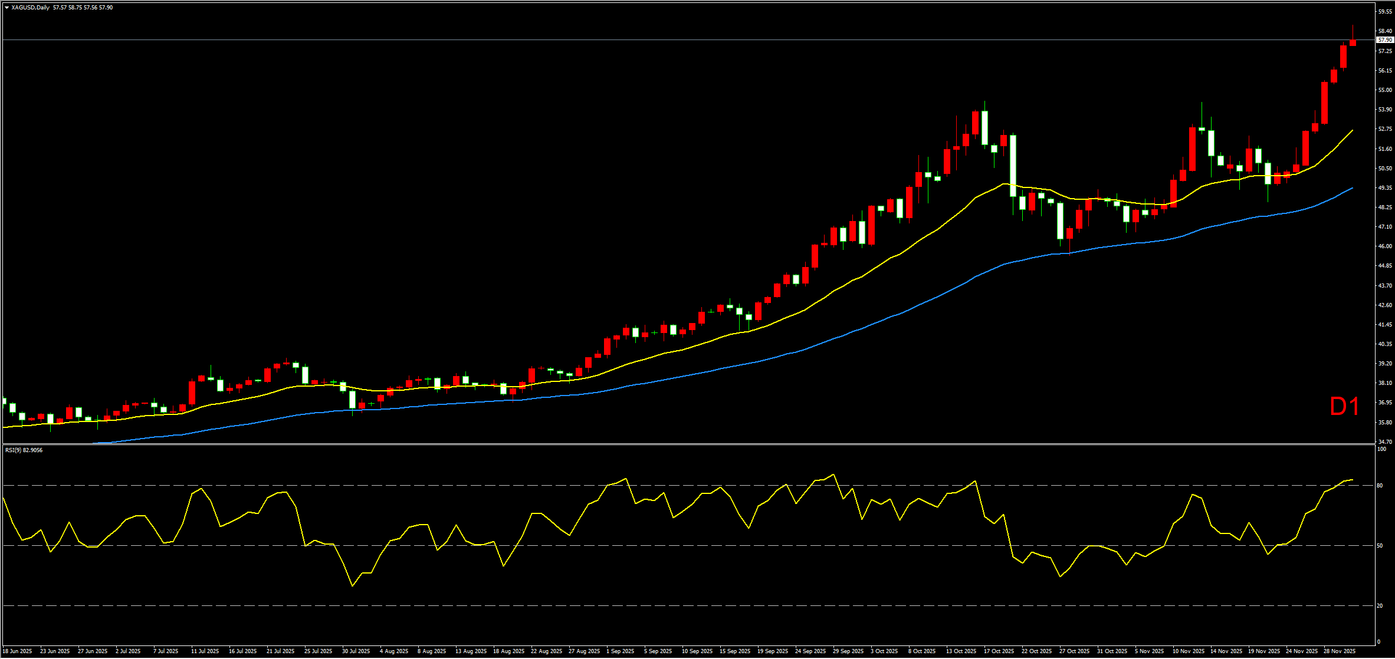Click the XAGUSD,Daily chart title text
This screenshot has width=1395, height=659.
point(31,8)
